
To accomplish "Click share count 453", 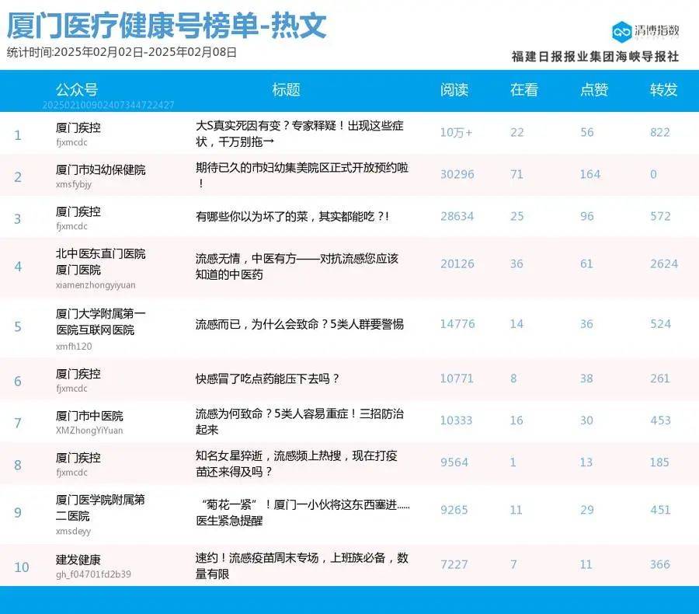I will (x=660, y=420).
